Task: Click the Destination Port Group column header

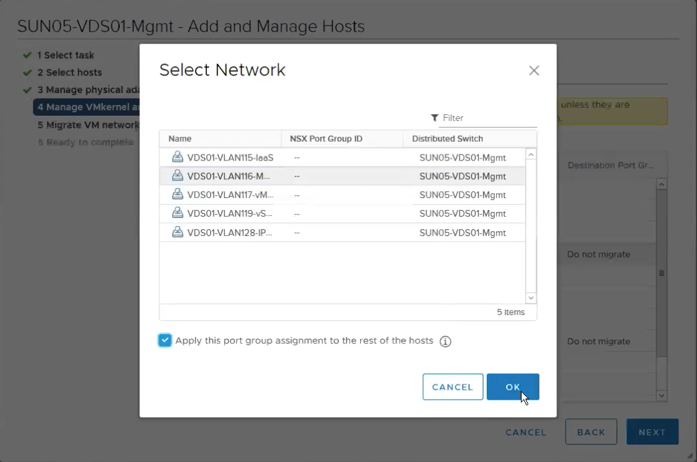Action: point(611,166)
